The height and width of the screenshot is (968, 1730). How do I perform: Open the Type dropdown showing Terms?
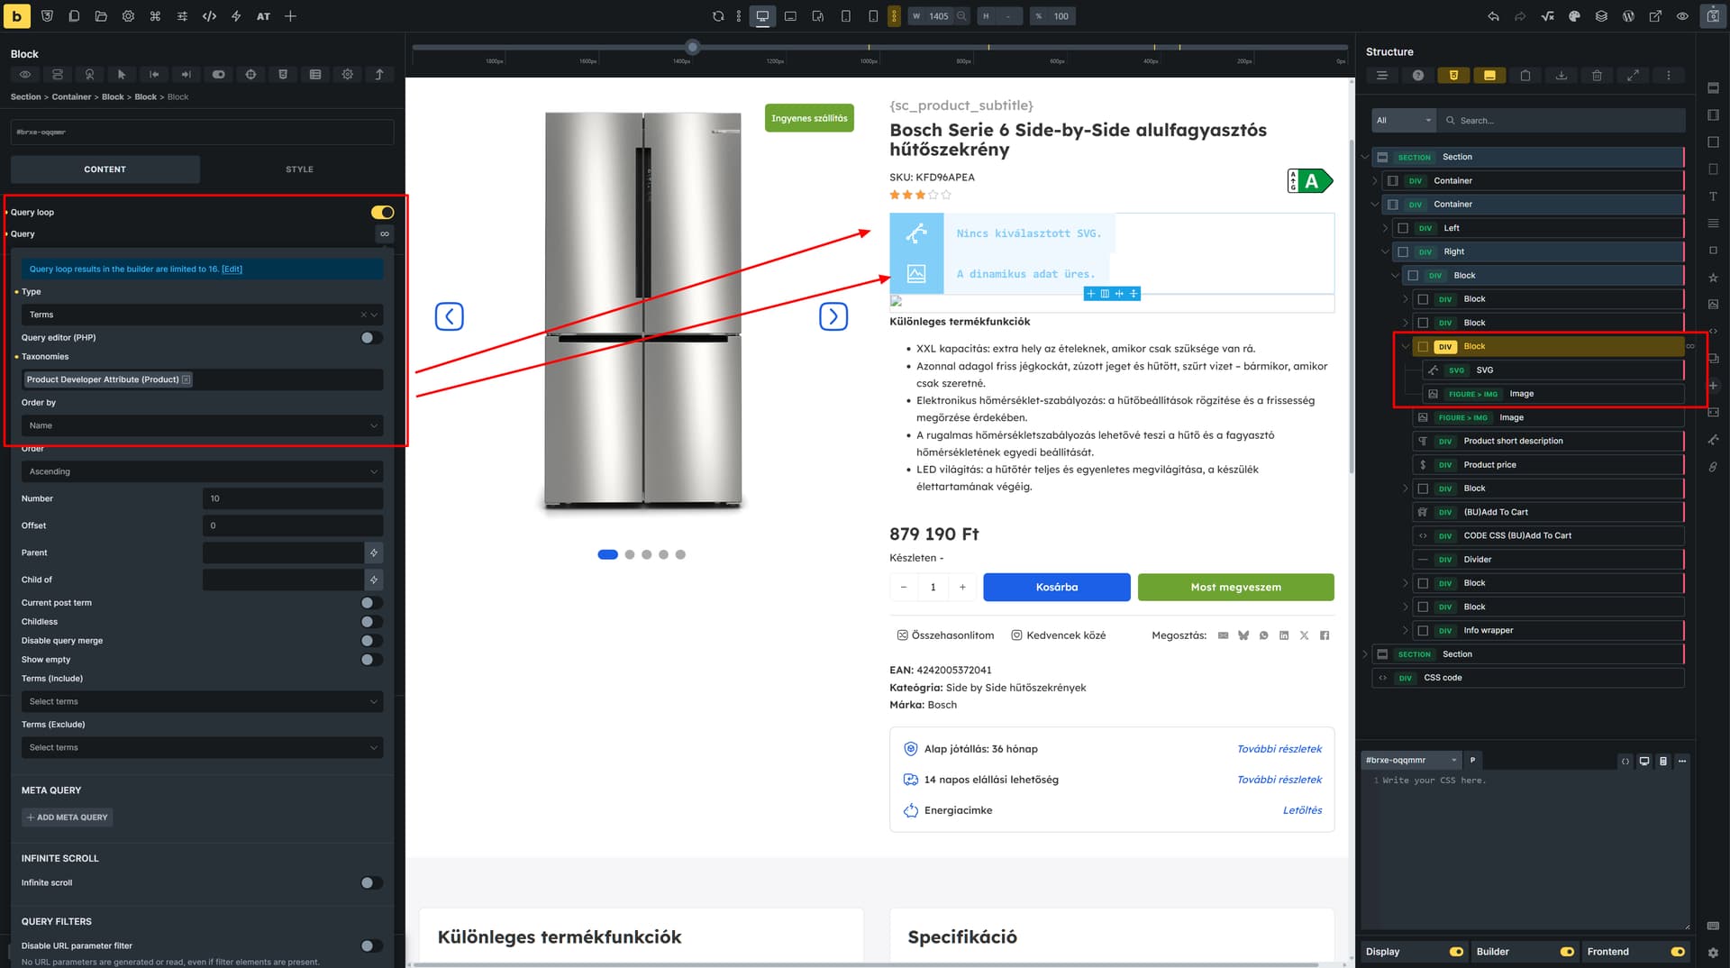pyautogui.click(x=202, y=315)
